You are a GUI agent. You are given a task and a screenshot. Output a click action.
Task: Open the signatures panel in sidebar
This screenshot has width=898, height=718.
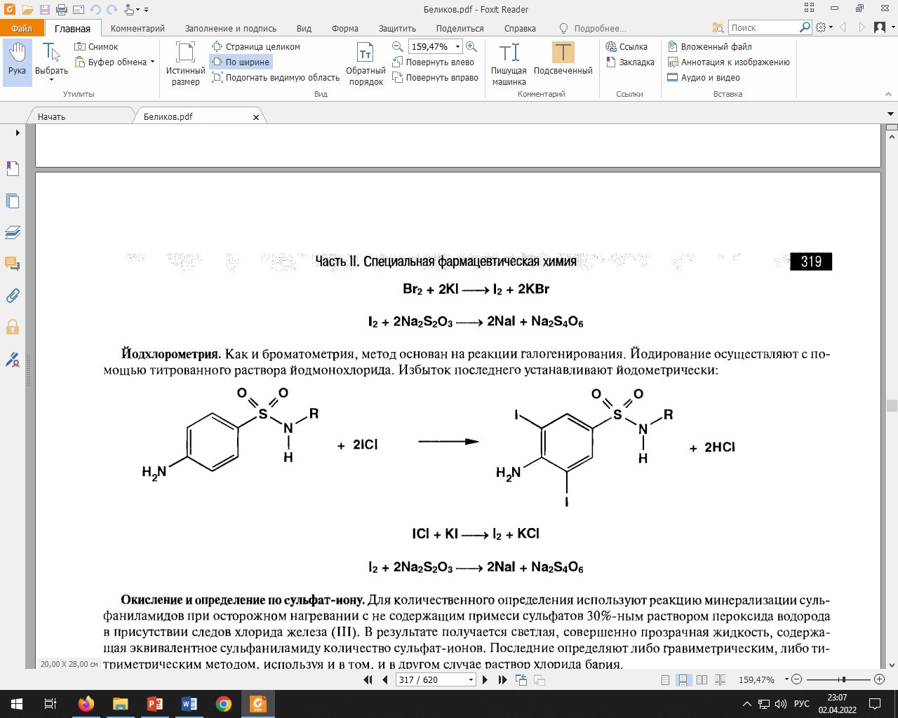[13, 359]
